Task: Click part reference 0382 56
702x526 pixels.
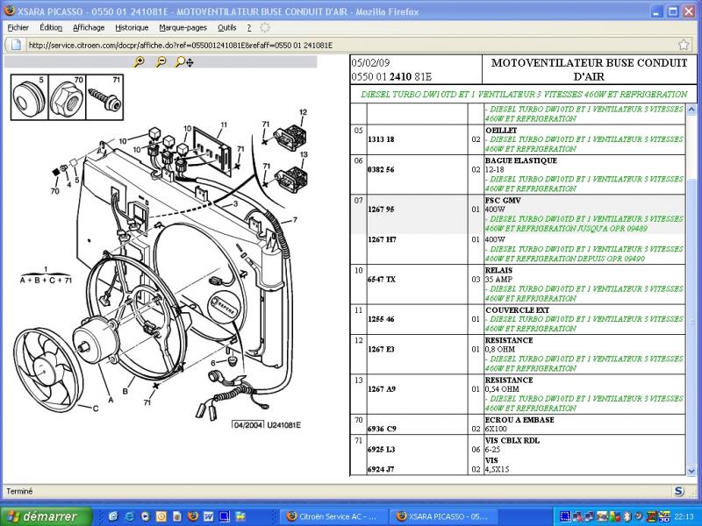Action: [381, 169]
